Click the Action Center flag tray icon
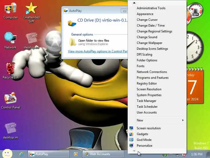 [171, 155]
